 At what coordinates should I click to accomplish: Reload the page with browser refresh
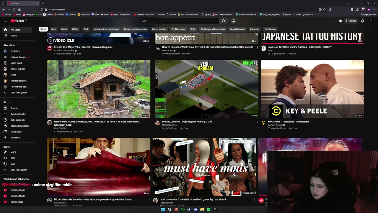click(x=14, y=9)
